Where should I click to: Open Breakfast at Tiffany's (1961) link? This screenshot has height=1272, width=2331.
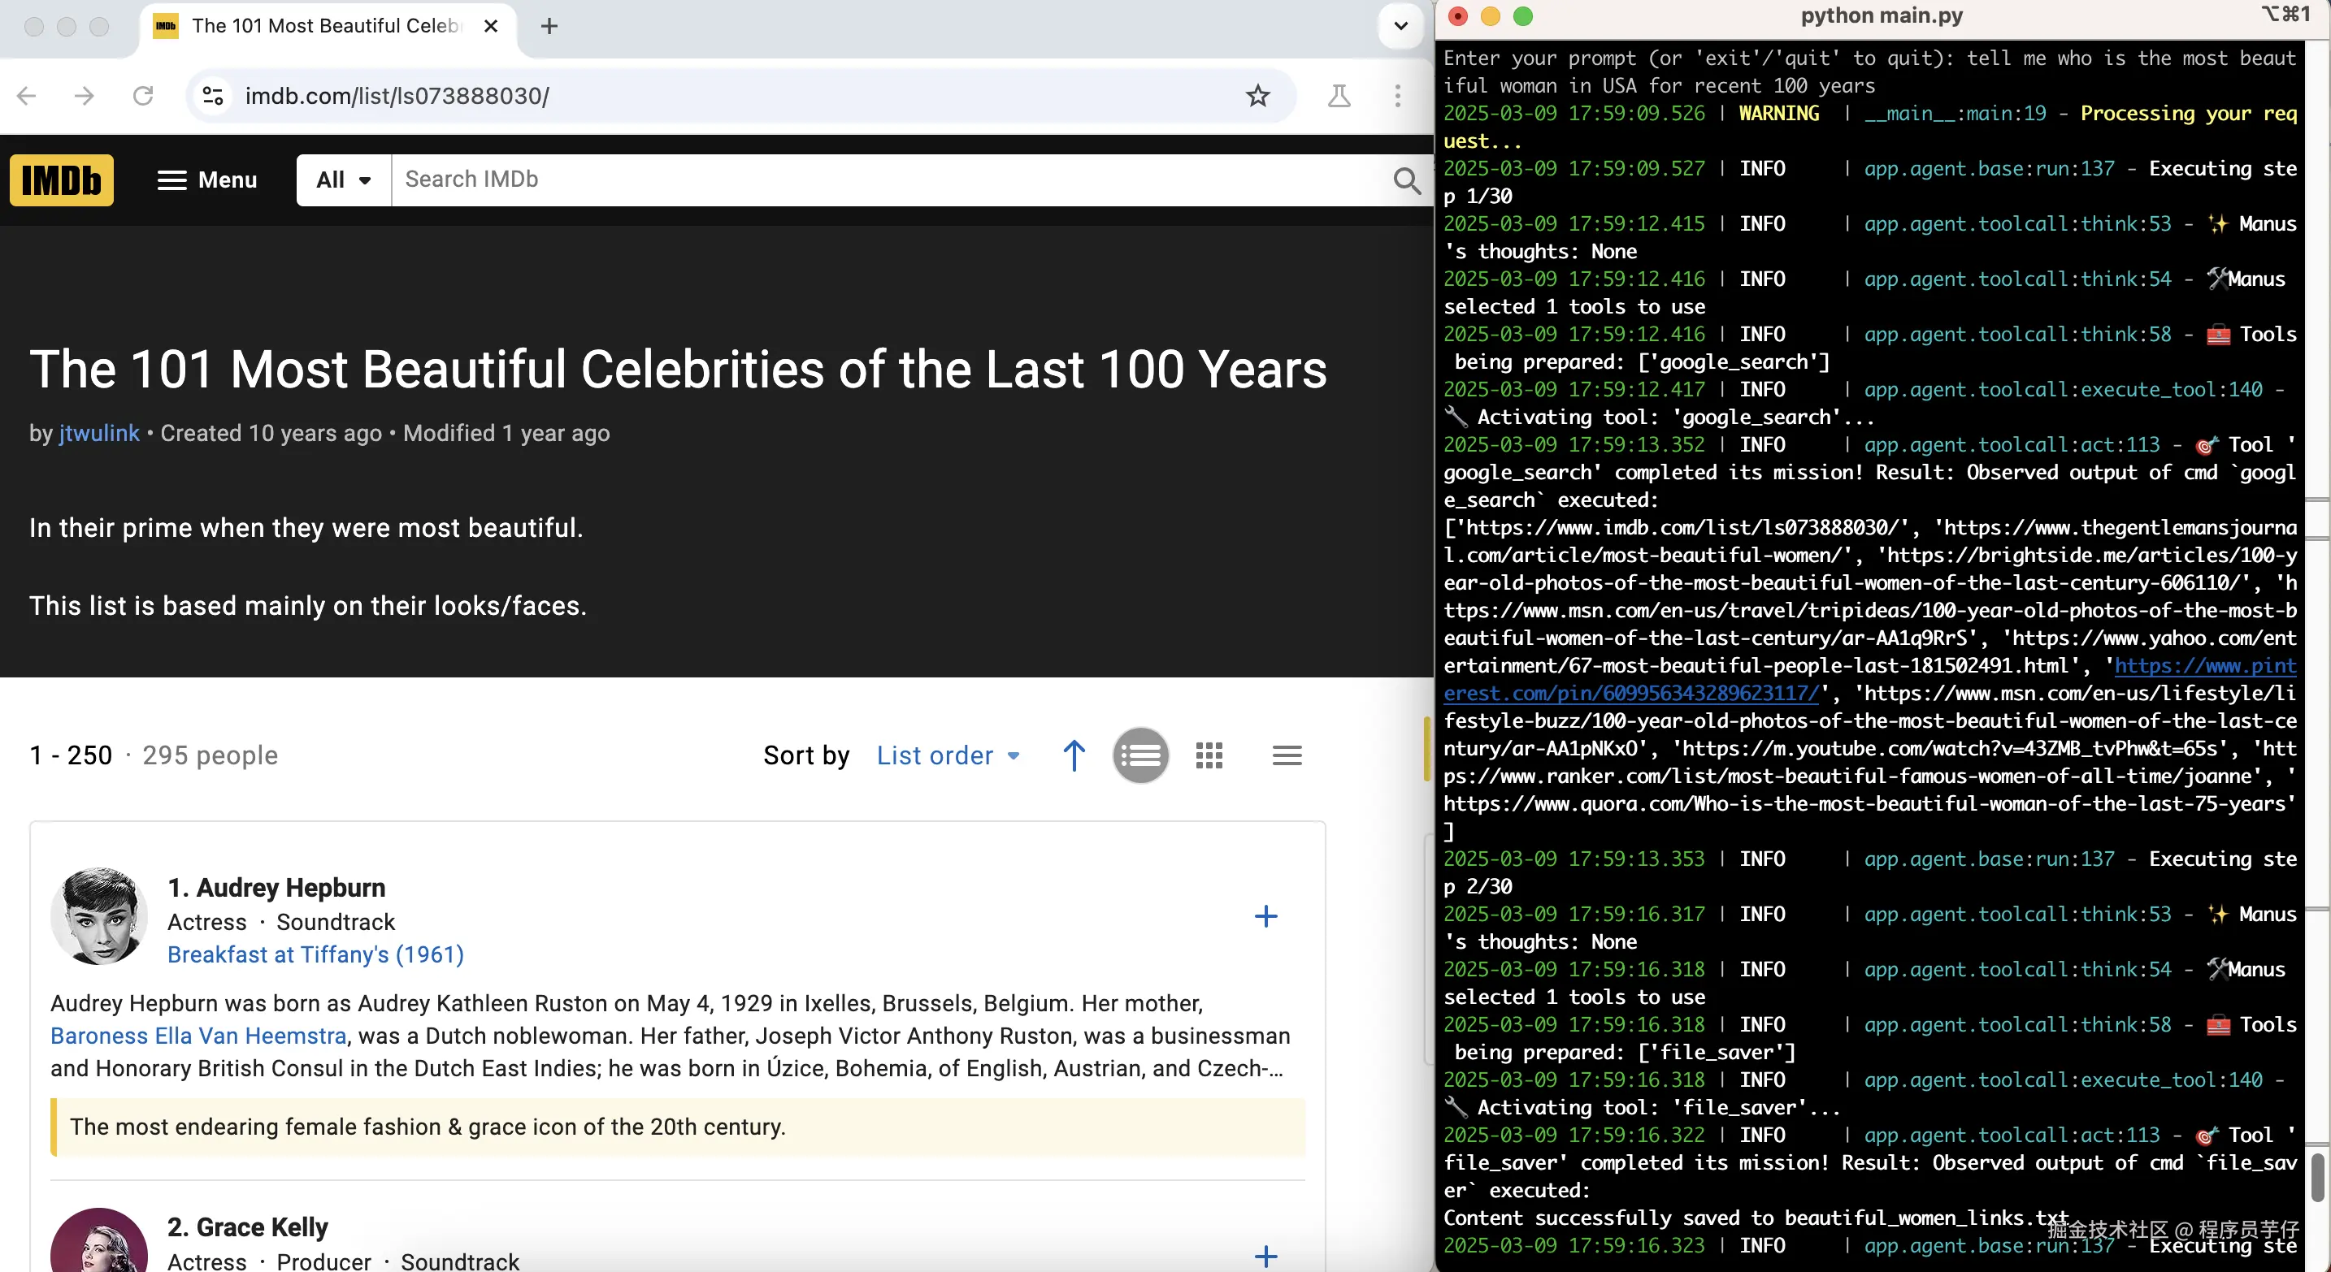click(x=315, y=954)
